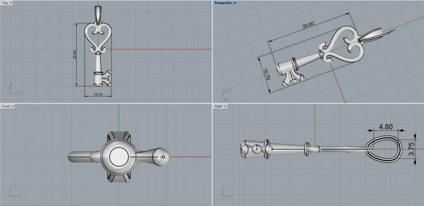Image resolution: width=424 pixels, height=206 pixels.
Task: Select the pendant bail loop in Right viewport
Action: click(384, 150)
